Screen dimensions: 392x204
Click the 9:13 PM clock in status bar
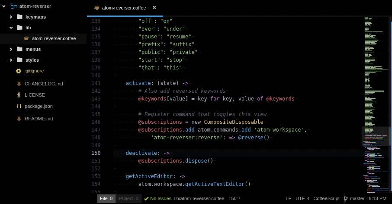pyautogui.click(x=377, y=198)
